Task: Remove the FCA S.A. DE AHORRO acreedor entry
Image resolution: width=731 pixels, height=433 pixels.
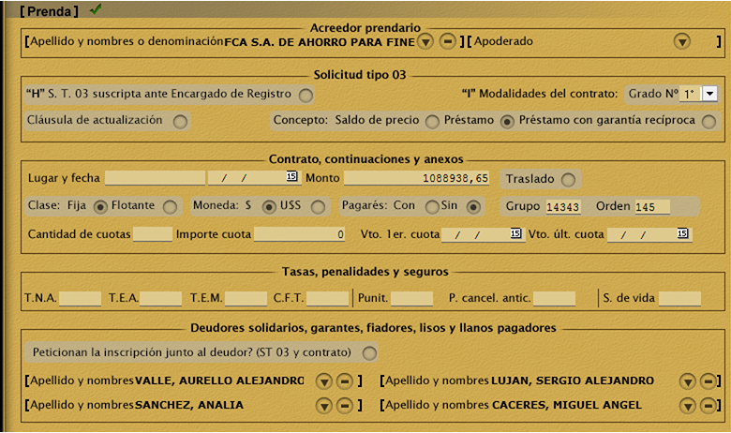Action: (448, 42)
